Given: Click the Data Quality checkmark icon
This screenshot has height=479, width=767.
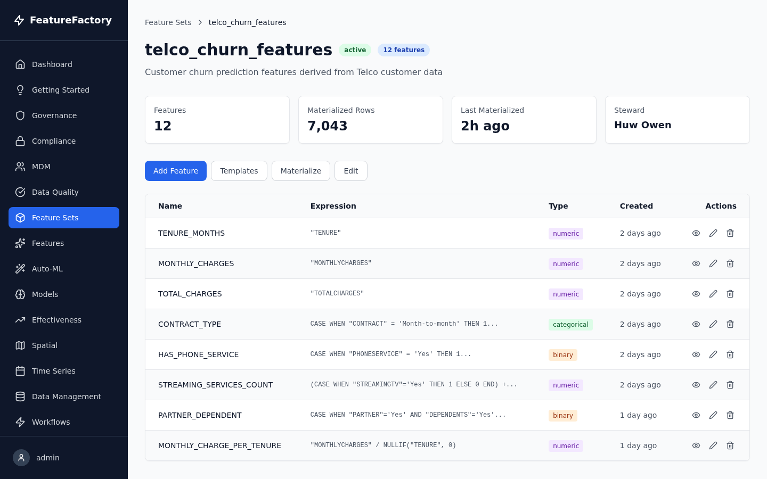Looking at the screenshot, I should pyautogui.click(x=20, y=192).
